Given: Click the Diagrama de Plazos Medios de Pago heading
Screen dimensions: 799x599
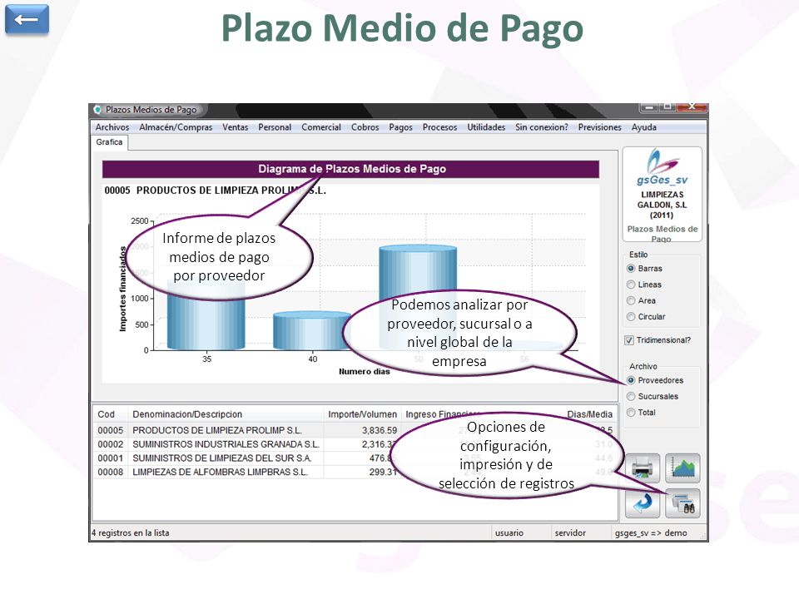Looking at the screenshot, I should pyautogui.click(x=351, y=169).
